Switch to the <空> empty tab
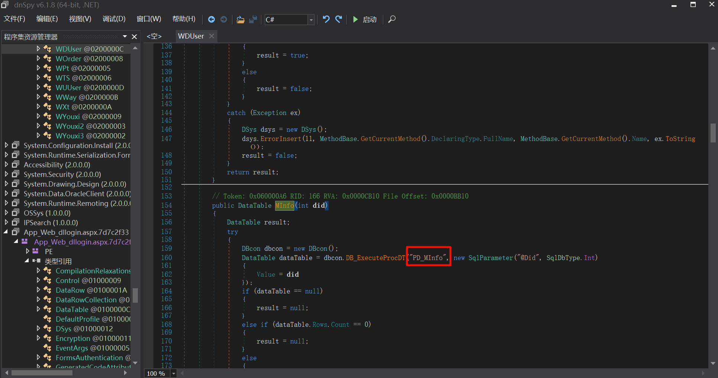718x378 pixels. tap(154, 36)
